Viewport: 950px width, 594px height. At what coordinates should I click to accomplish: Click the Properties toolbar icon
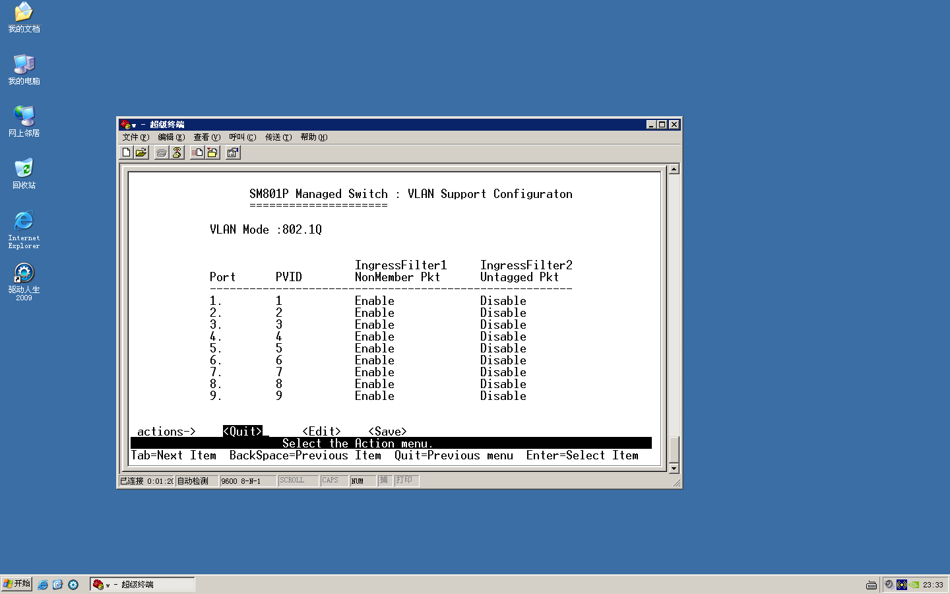233,152
